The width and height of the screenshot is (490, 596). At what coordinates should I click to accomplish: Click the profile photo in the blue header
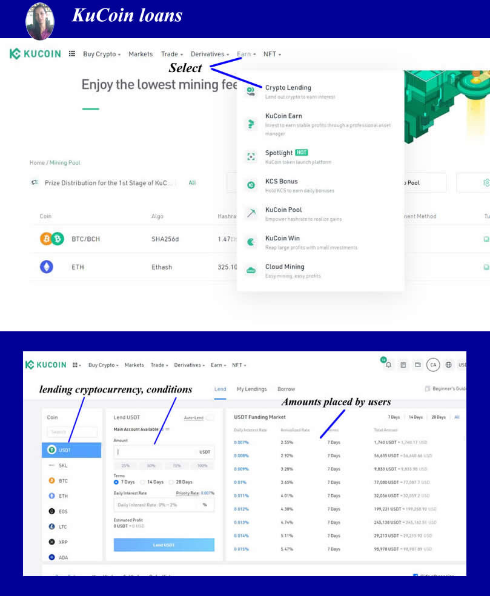(40, 21)
